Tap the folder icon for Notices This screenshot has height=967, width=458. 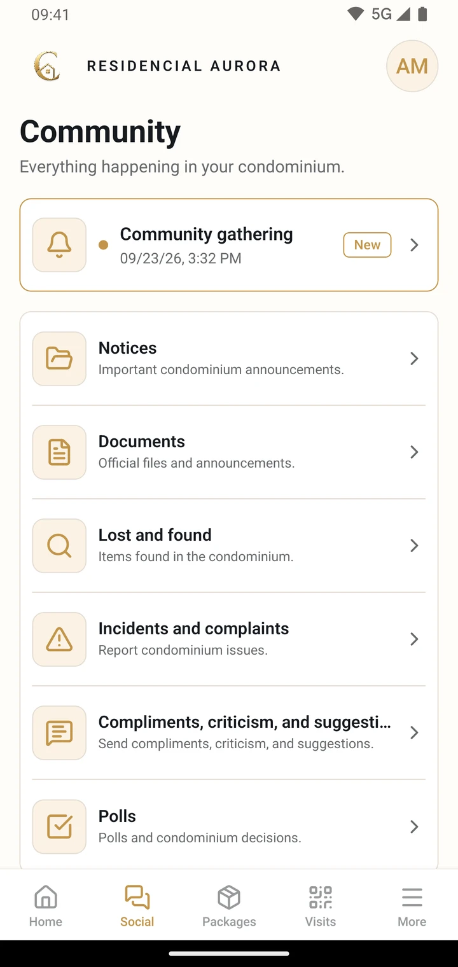tap(59, 359)
